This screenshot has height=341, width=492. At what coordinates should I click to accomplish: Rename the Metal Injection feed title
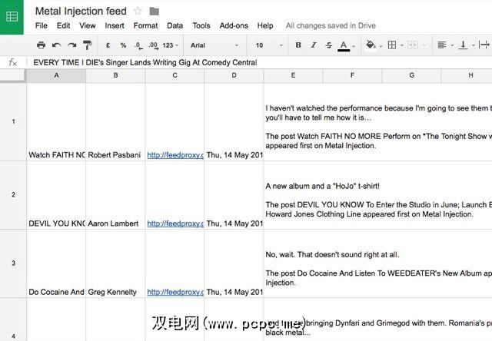81,12
